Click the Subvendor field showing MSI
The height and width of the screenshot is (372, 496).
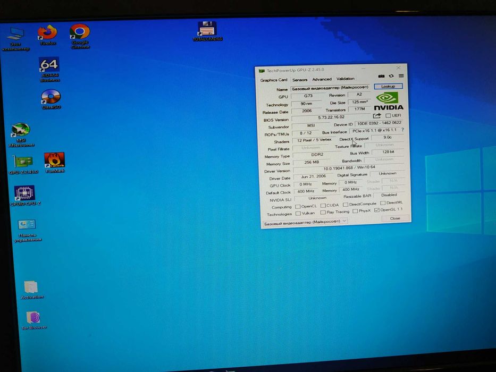[x=311, y=125]
